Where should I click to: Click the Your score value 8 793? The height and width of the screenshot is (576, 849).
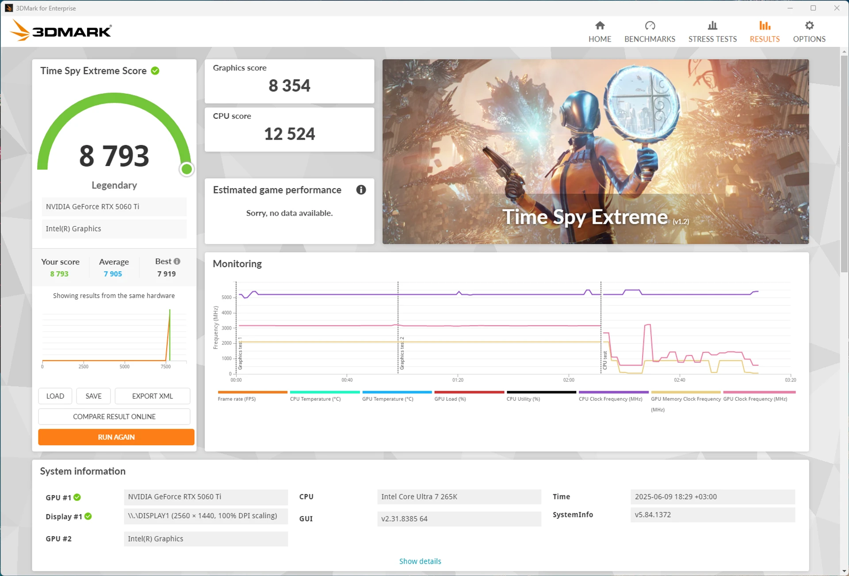coord(59,274)
